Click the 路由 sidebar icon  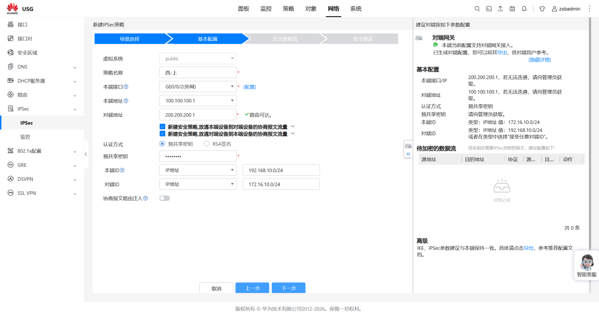11,95
